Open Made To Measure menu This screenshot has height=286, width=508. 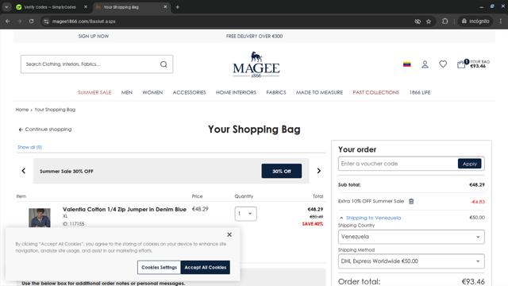[x=319, y=92]
